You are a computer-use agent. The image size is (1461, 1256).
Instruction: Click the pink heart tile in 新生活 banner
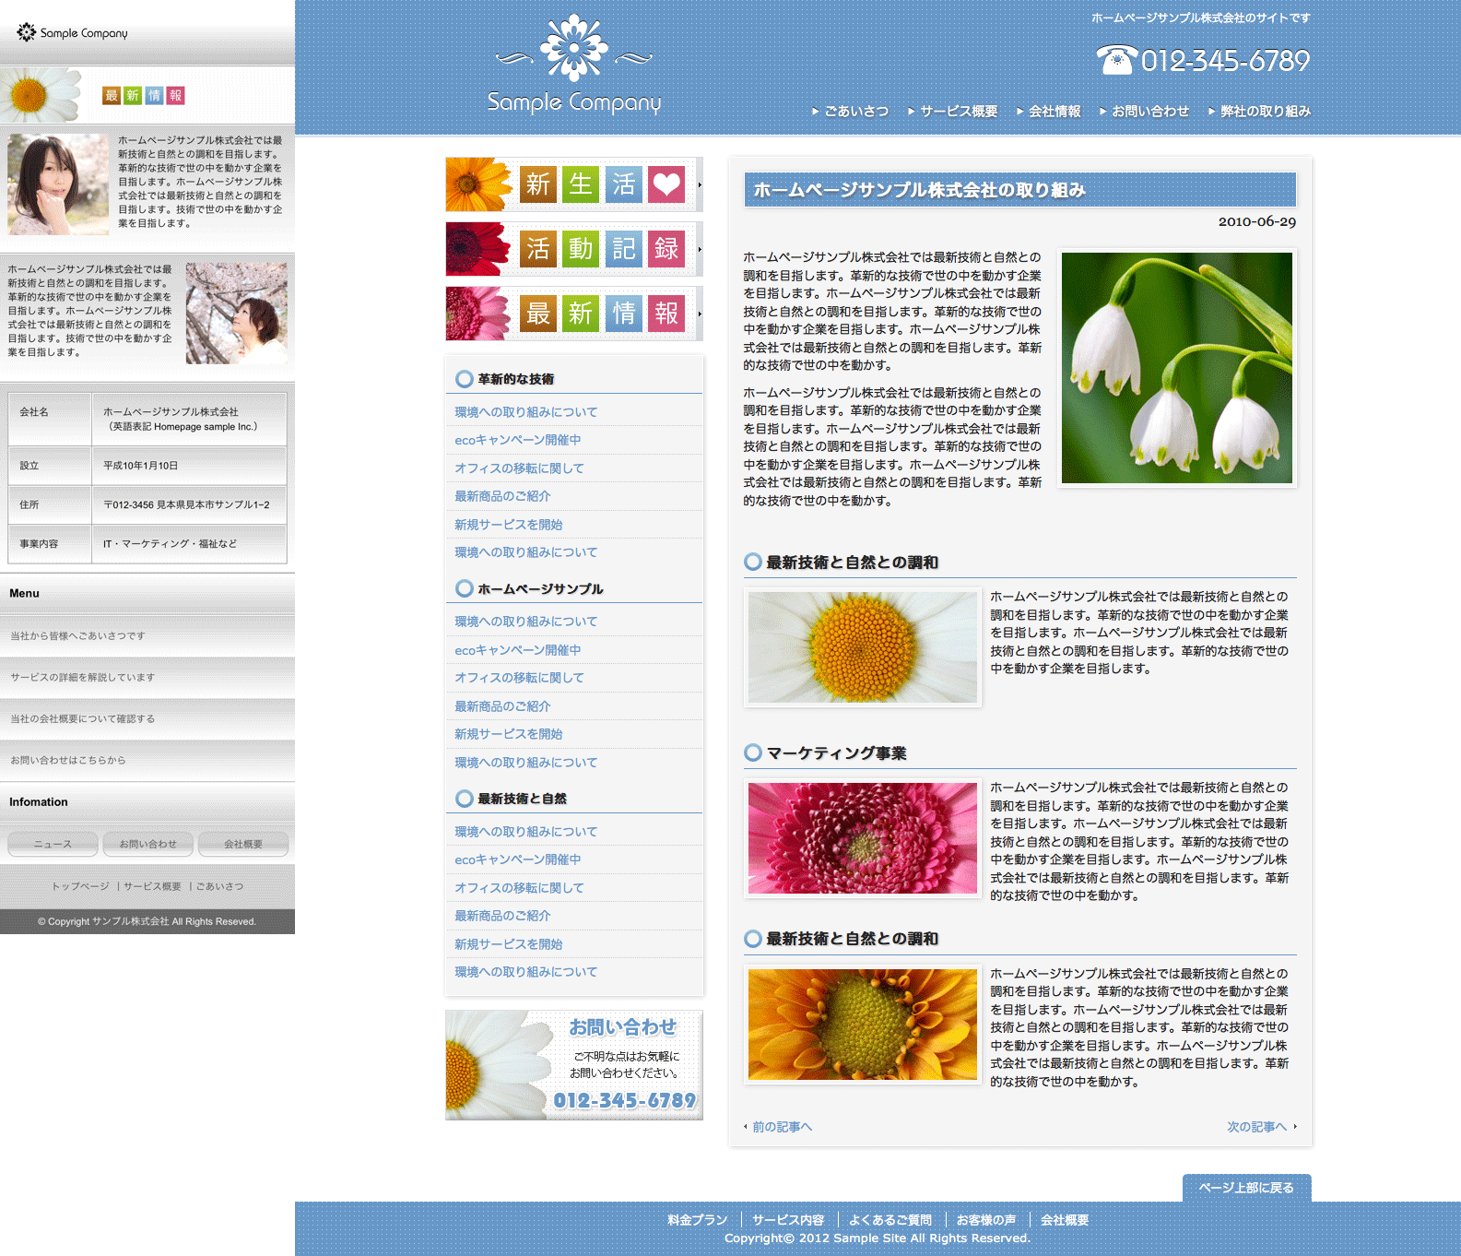point(666,184)
